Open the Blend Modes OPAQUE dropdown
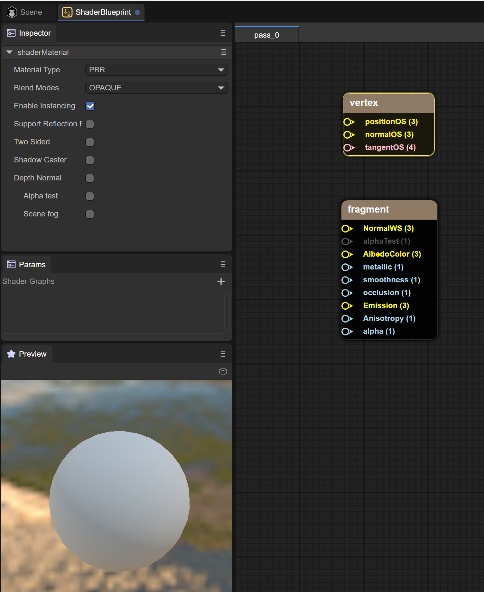This screenshot has height=592, width=484. pos(156,88)
